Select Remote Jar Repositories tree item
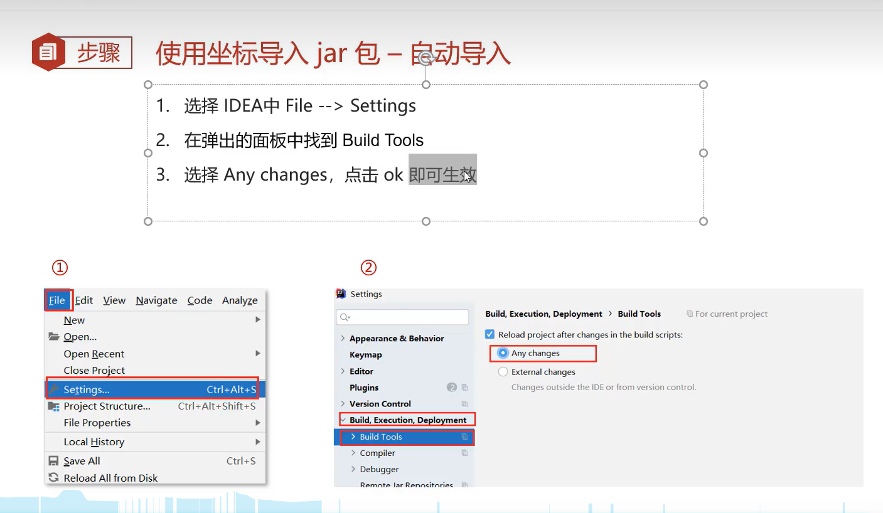Image resolution: width=883 pixels, height=513 pixels. coord(407,484)
